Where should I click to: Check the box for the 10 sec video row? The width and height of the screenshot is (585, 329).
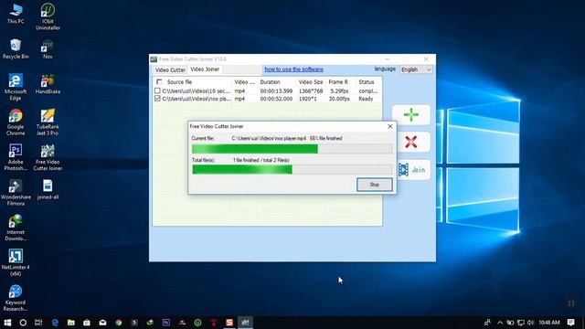(x=157, y=90)
